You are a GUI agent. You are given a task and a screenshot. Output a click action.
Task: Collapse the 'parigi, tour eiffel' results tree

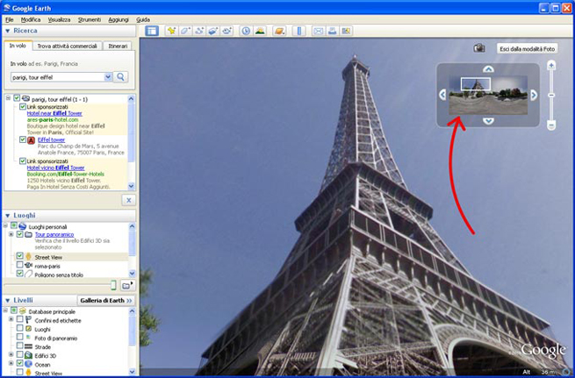pos(8,98)
